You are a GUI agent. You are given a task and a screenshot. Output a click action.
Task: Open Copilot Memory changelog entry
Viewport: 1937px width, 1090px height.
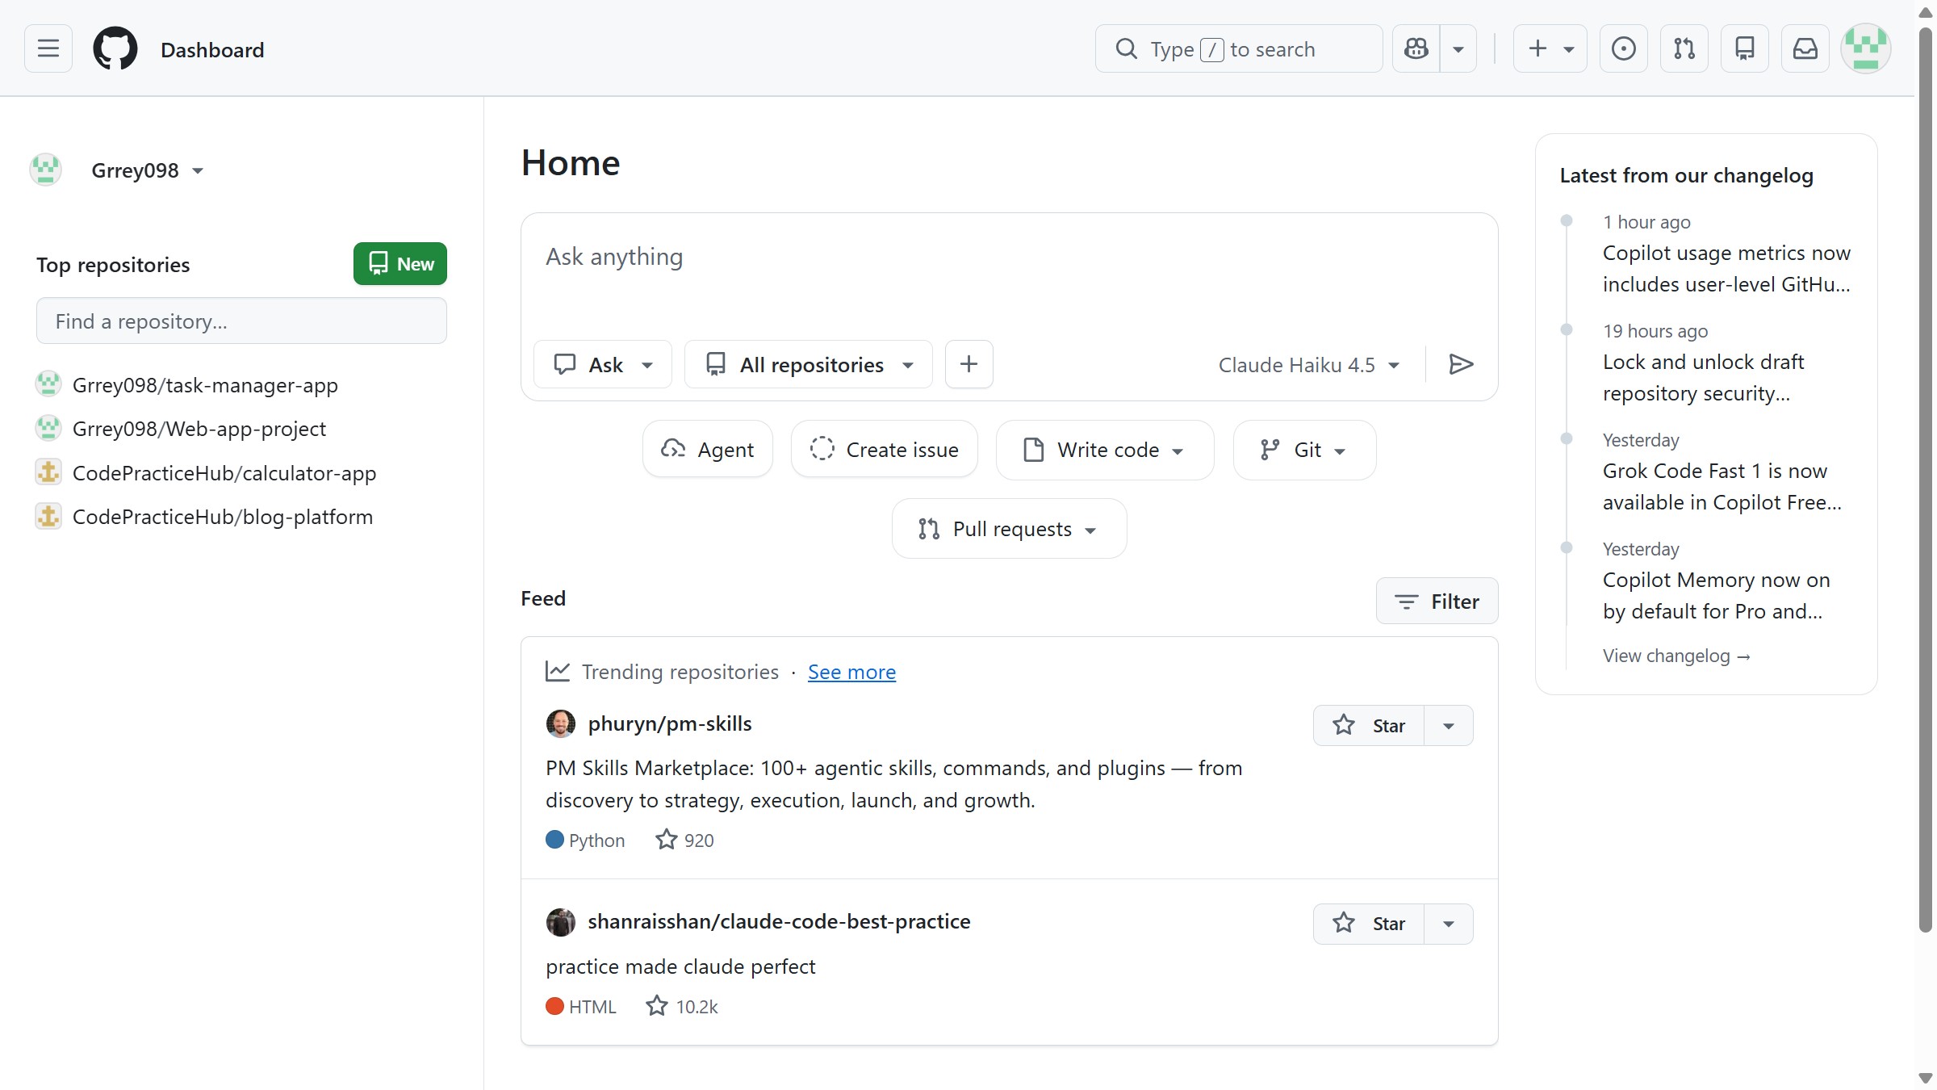pyautogui.click(x=1716, y=595)
